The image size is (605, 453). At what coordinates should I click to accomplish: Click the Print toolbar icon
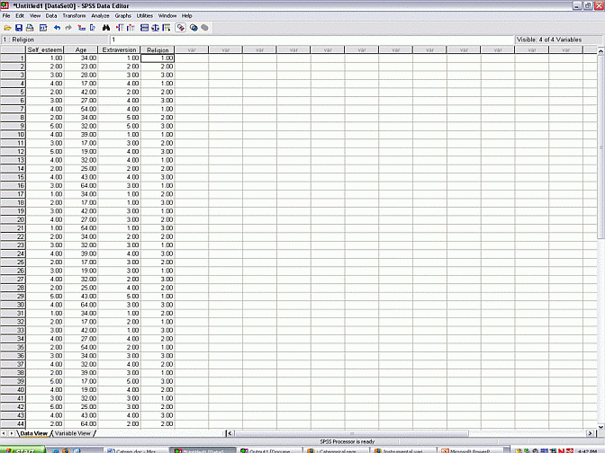tap(30, 28)
